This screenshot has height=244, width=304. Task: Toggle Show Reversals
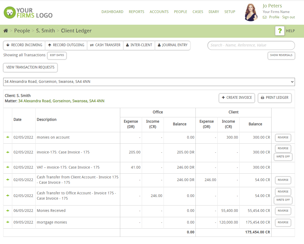point(281,55)
